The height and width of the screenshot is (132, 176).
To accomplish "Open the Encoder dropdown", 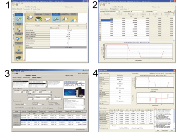I will (51, 95).
